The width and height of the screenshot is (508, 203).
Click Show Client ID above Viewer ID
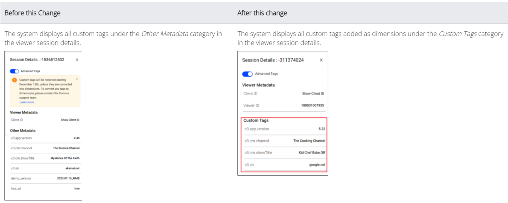click(313, 94)
